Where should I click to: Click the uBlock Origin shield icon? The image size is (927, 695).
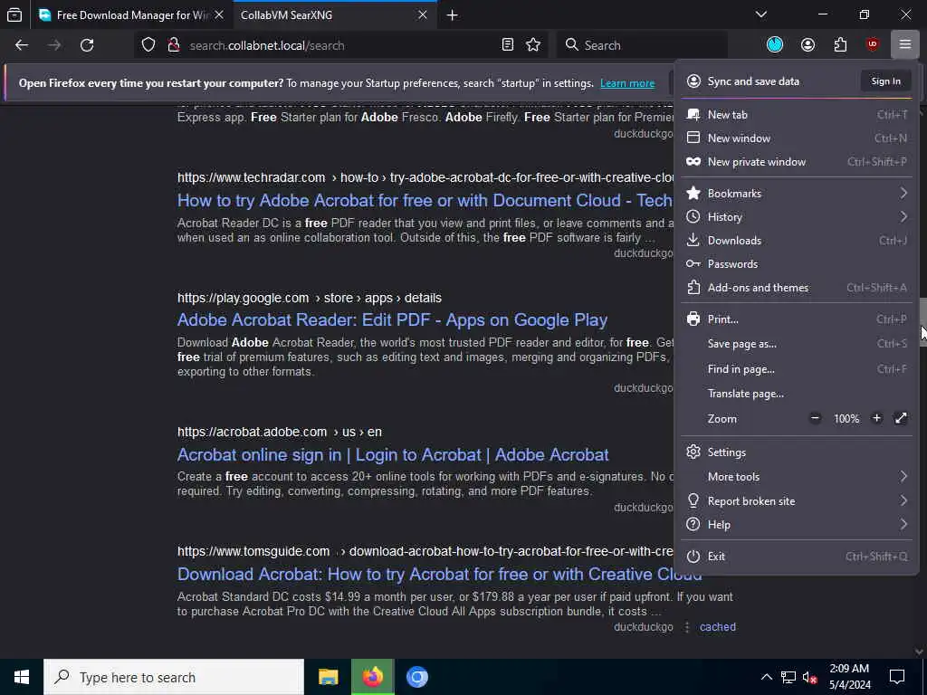873,45
